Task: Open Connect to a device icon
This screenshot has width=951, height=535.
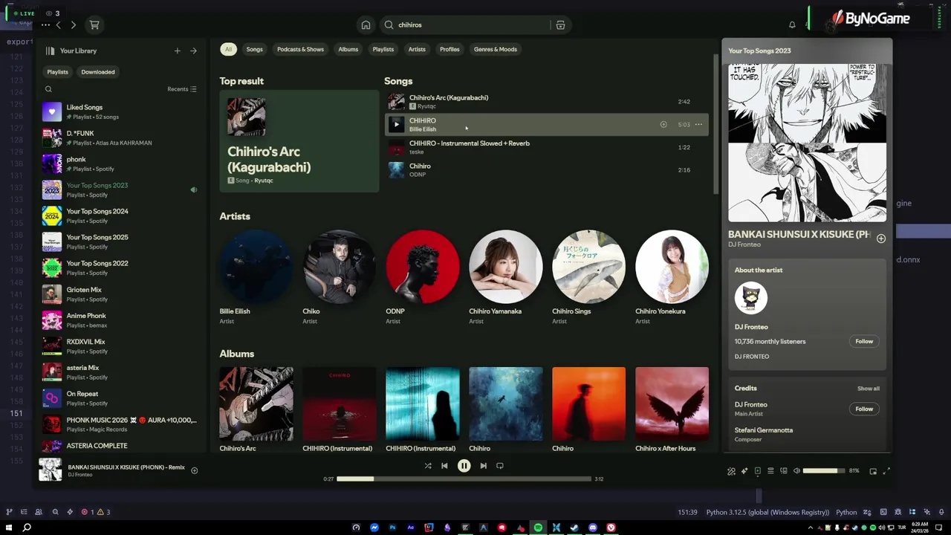Action: tap(783, 471)
